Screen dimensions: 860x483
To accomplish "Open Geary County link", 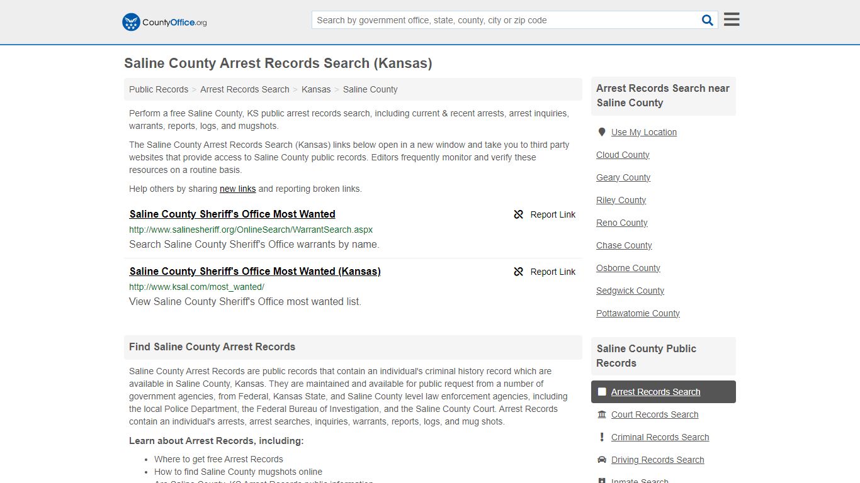I will (x=623, y=177).
